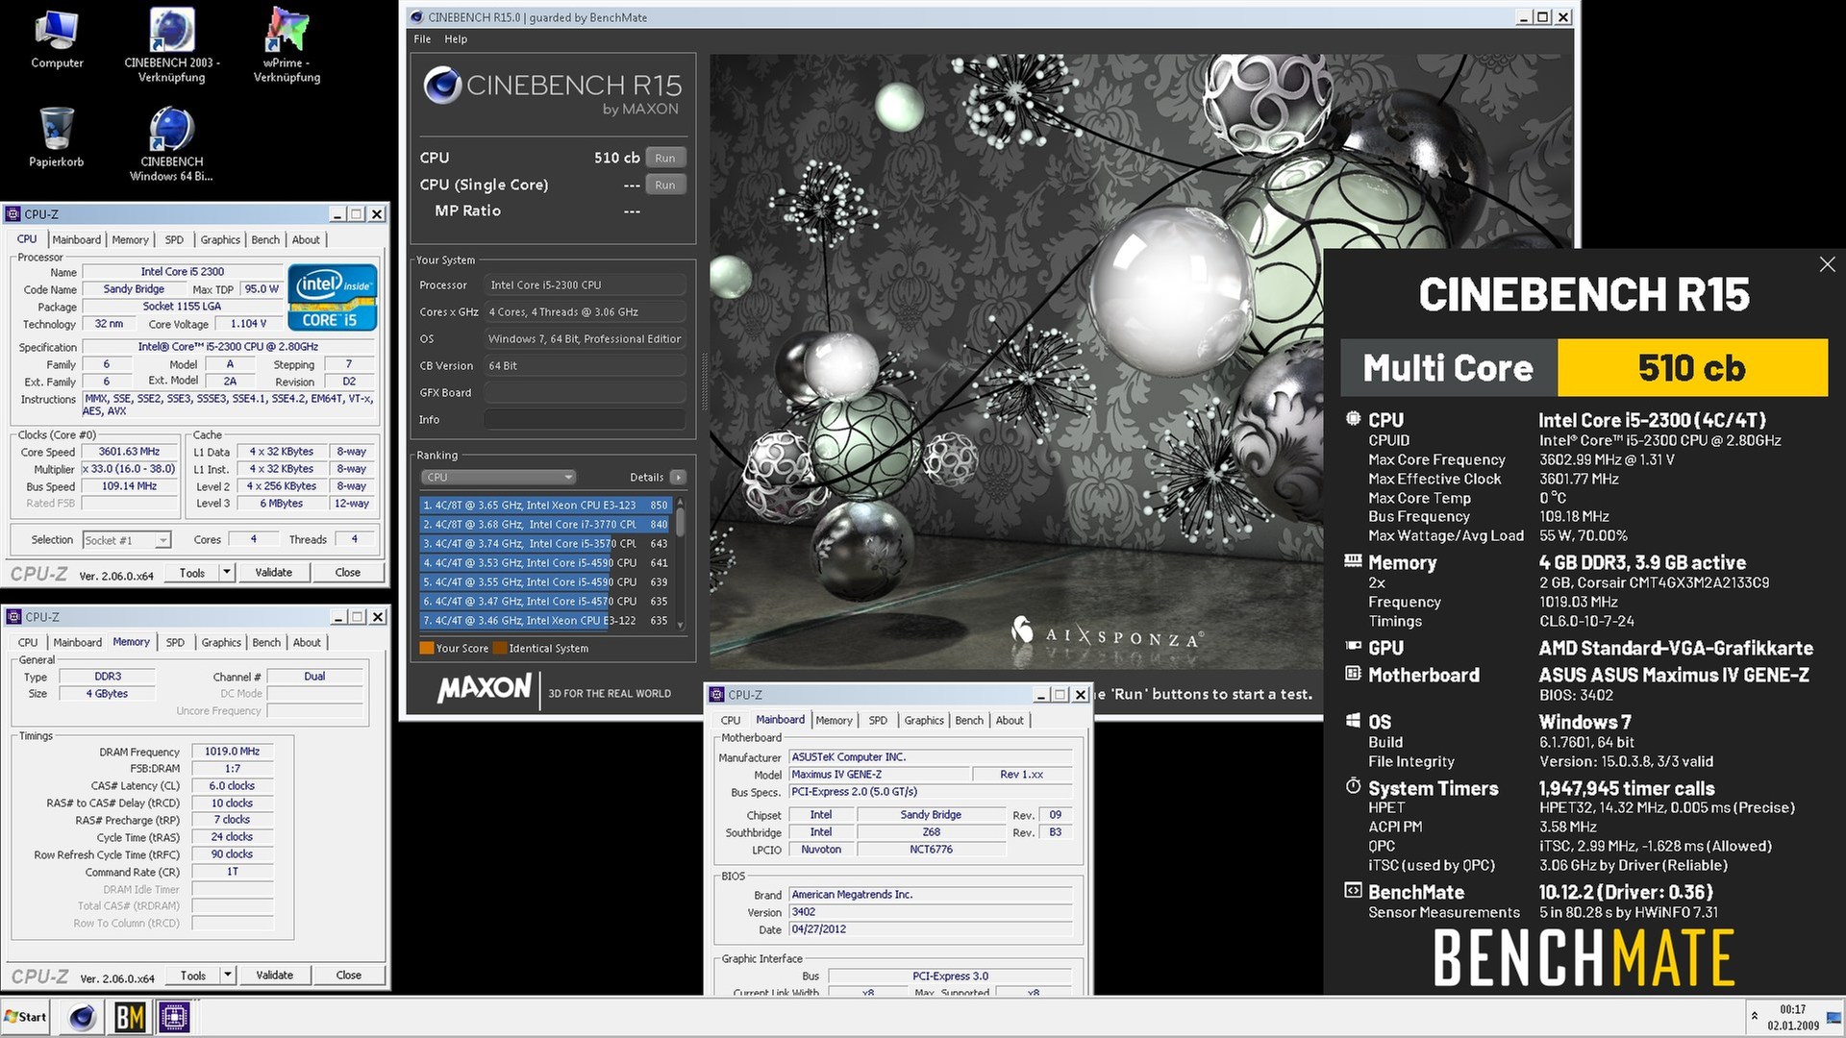Switch to Graphics tab in top CPU-Z
Screen dimensions: 1846x1038
point(220,239)
